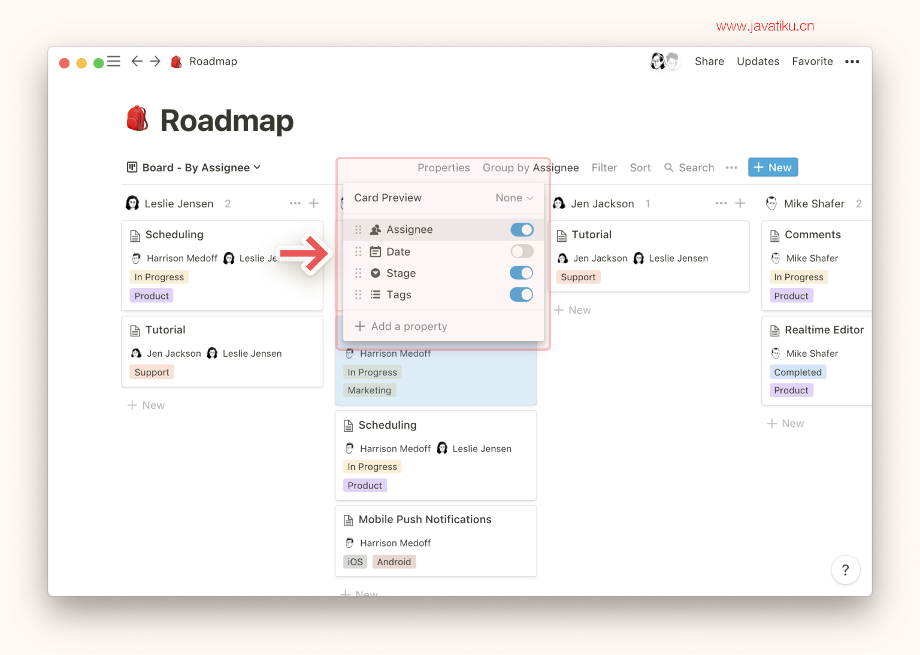Click the Assignee person icon

(376, 230)
